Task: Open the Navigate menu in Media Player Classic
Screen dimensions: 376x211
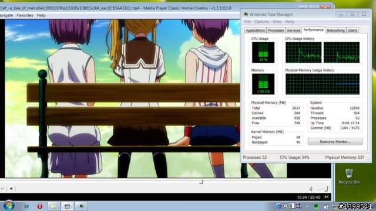Action: 6,15
